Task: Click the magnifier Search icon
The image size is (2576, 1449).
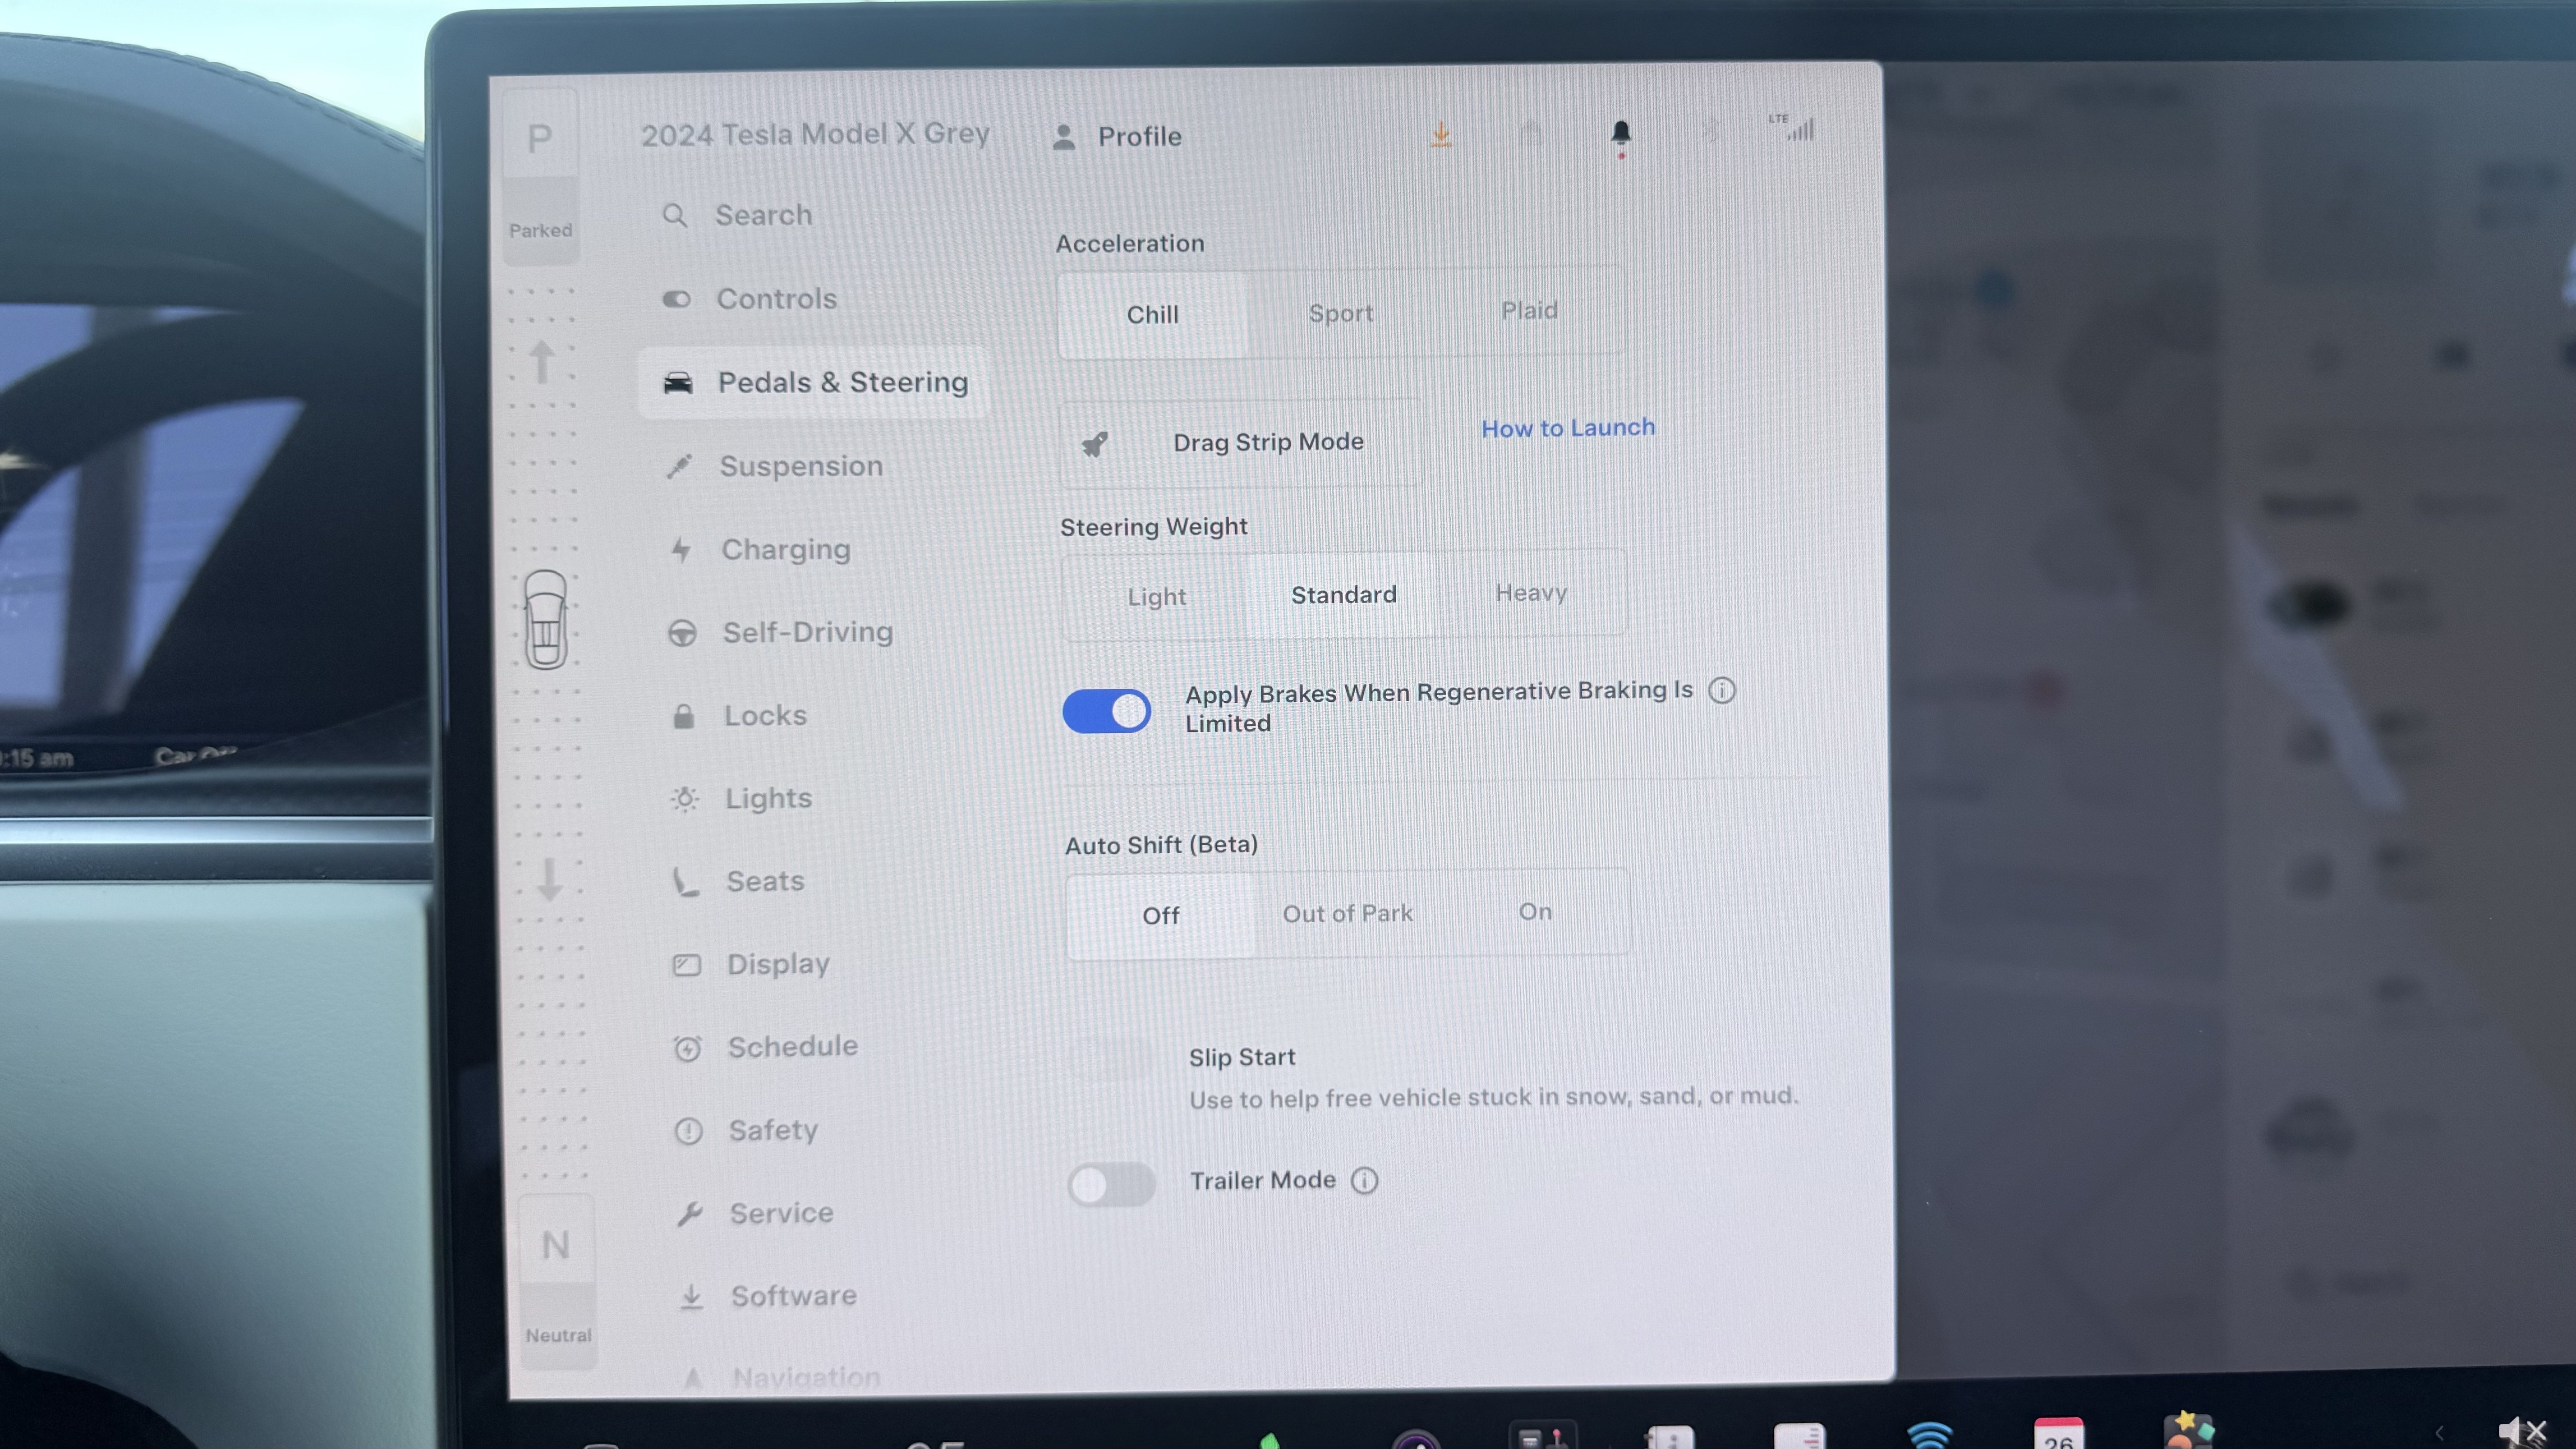Action: click(x=675, y=215)
